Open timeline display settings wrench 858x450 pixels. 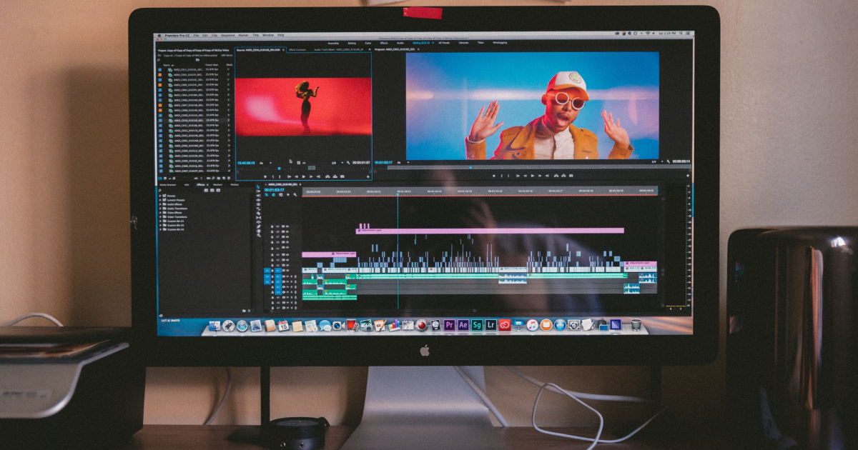pyautogui.click(x=295, y=195)
